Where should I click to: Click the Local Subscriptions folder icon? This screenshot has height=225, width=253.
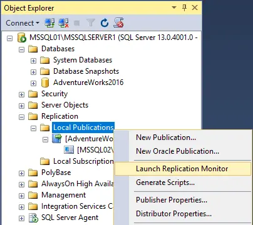point(44,162)
